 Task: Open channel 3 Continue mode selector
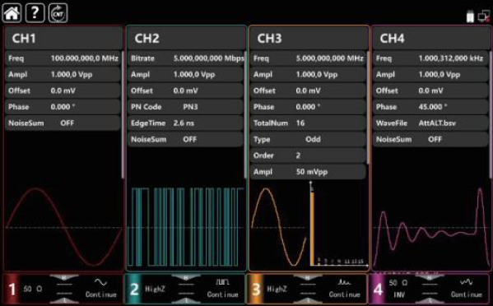pyautogui.click(x=345, y=294)
